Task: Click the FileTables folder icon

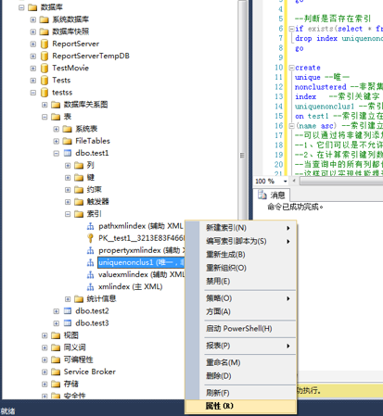Action: (68, 141)
